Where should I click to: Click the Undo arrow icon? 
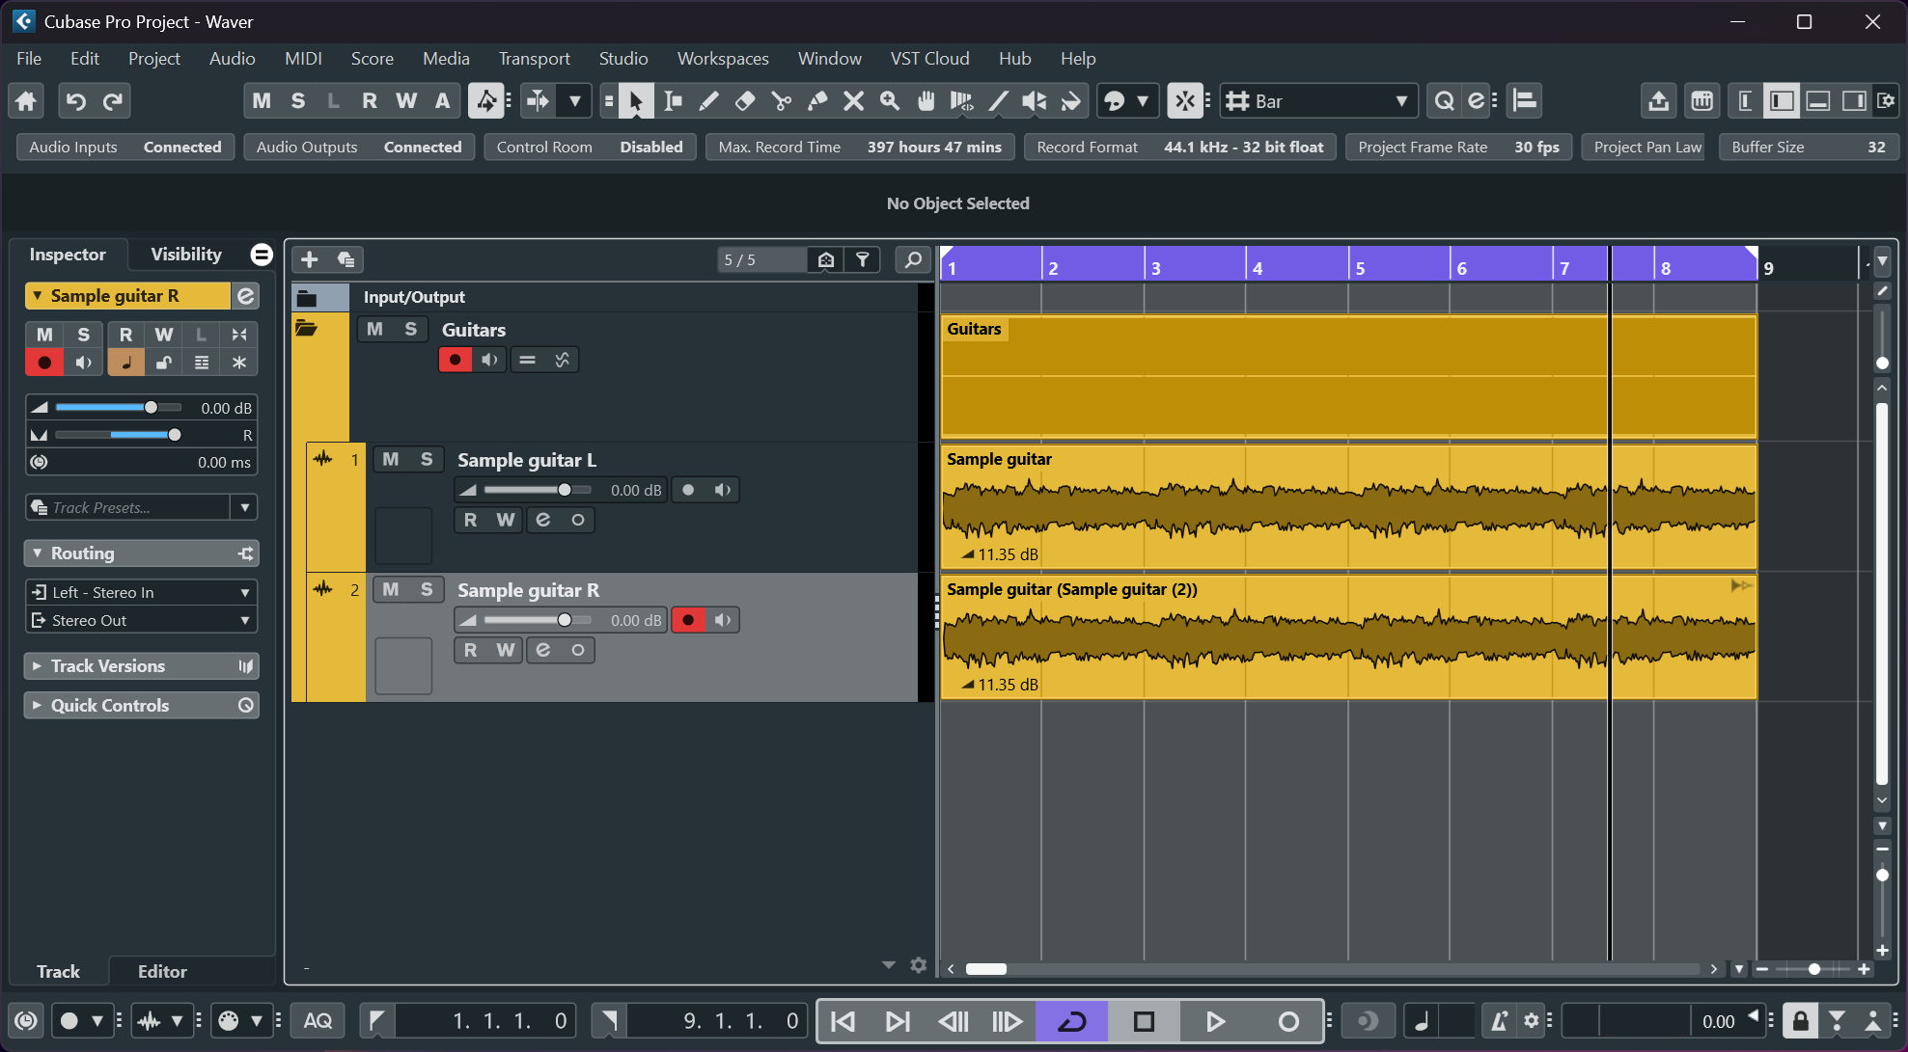tap(75, 101)
